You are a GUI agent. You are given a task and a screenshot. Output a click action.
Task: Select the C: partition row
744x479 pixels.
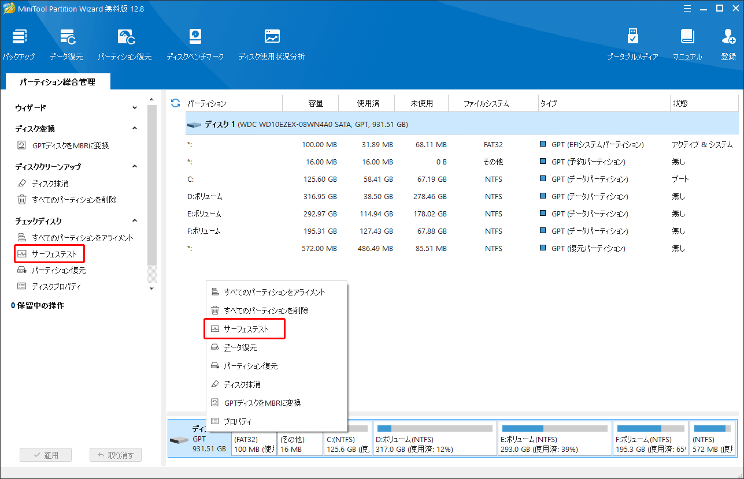(x=462, y=179)
